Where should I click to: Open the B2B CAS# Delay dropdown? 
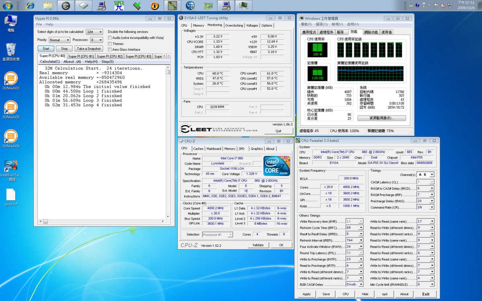[x=354, y=285]
